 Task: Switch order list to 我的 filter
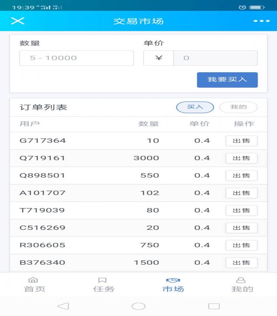[x=238, y=107]
